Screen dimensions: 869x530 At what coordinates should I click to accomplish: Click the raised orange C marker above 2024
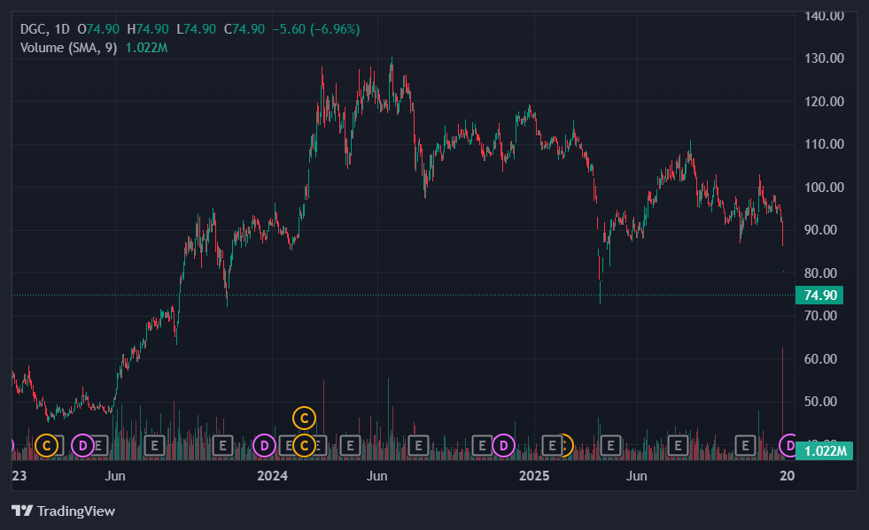304,417
